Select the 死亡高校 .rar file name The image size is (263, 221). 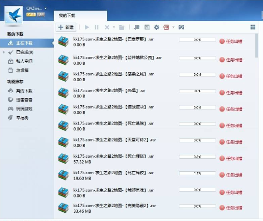114,173
